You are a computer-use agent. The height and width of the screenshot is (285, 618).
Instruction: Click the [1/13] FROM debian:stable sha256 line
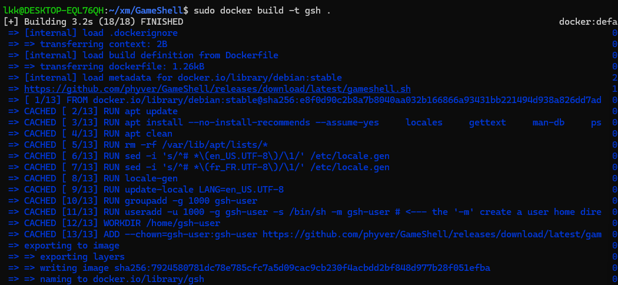coord(312,100)
